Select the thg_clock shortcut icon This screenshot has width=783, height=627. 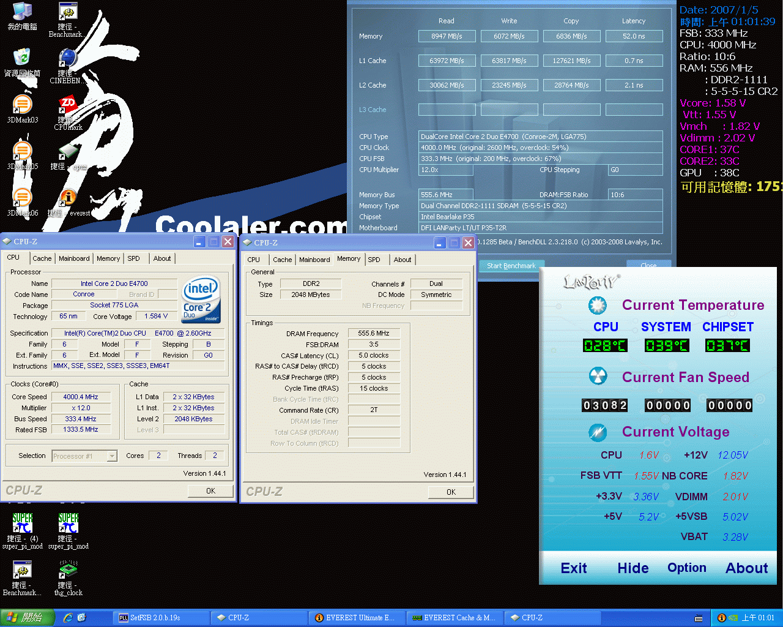[68, 577]
